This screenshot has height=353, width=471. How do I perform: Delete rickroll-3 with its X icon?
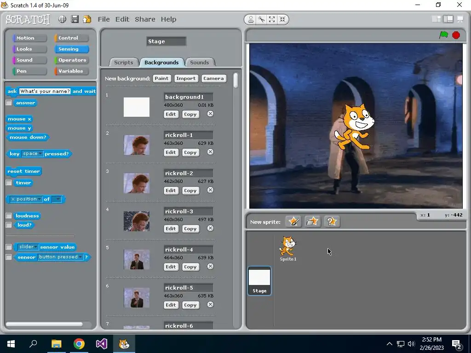[x=210, y=228]
